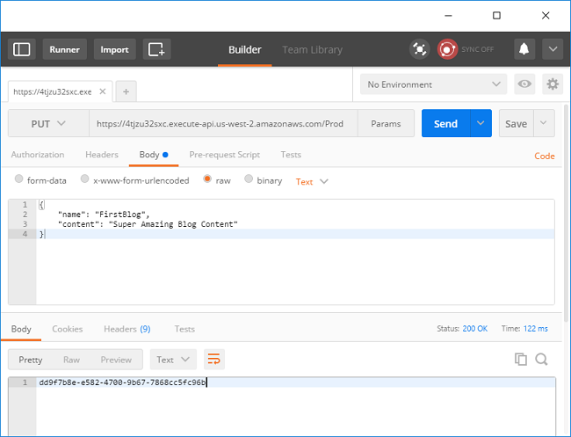Click the 122 ms time value

point(536,328)
